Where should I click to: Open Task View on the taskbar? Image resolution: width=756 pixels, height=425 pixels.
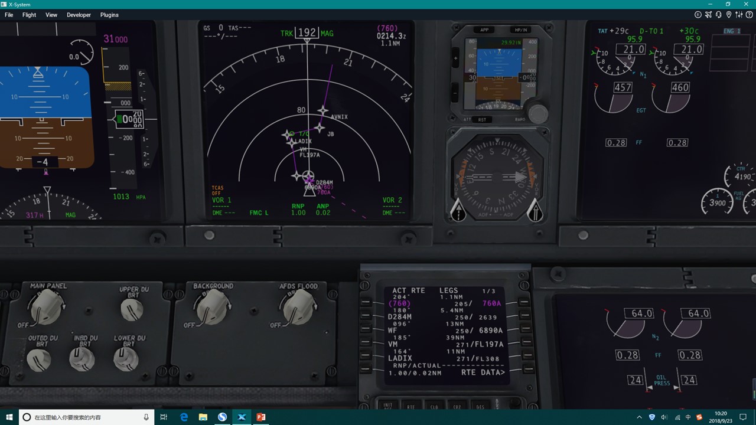164,417
